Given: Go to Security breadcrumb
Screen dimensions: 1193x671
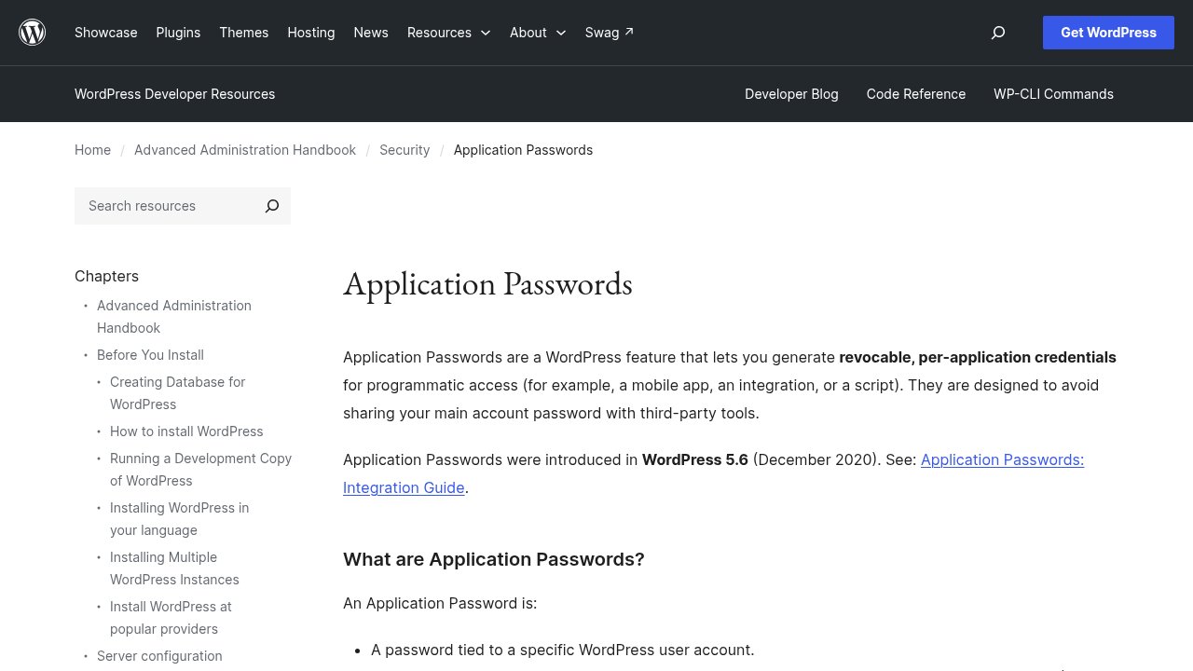Looking at the screenshot, I should (405, 150).
